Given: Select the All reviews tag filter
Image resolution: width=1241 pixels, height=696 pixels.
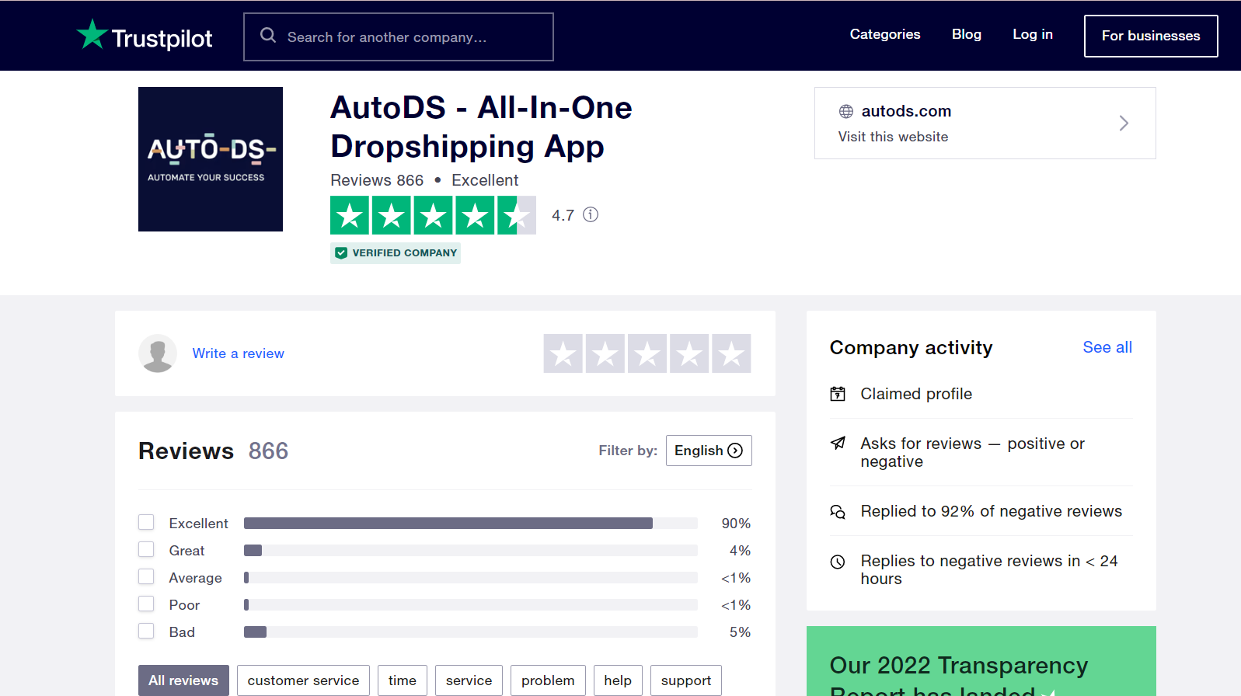Looking at the screenshot, I should click(183, 680).
